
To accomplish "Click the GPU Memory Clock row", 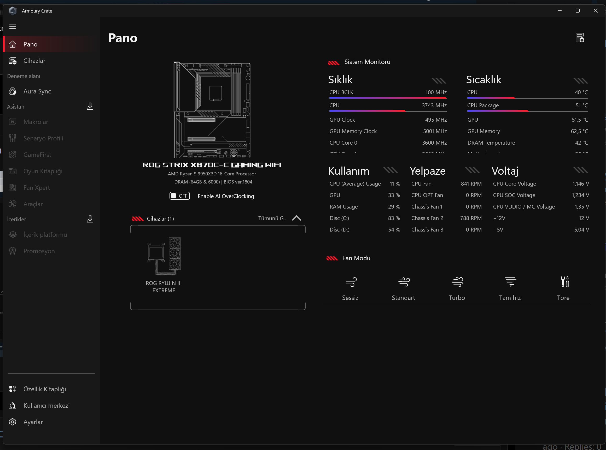I will pos(388,131).
